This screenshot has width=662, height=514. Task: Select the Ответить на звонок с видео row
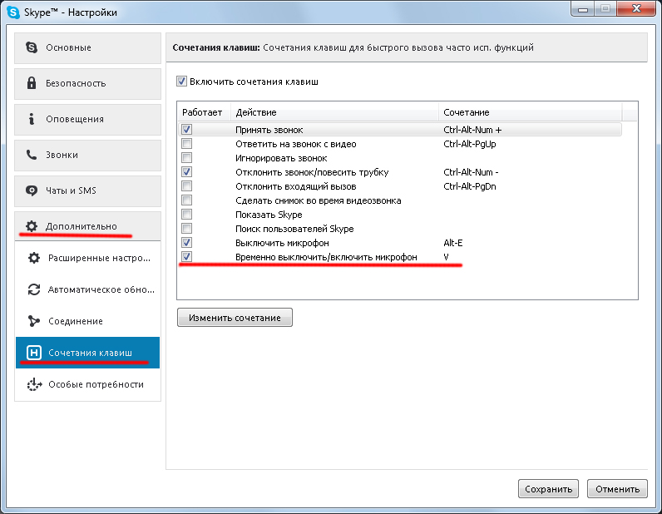click(x=295, y=144)
